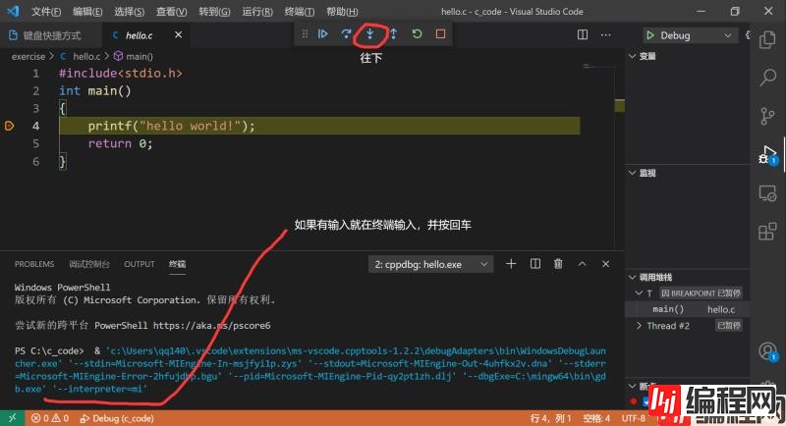Create a new terminal with plus icon
Viewport: 786px width, 426px height.
[511, 264]
